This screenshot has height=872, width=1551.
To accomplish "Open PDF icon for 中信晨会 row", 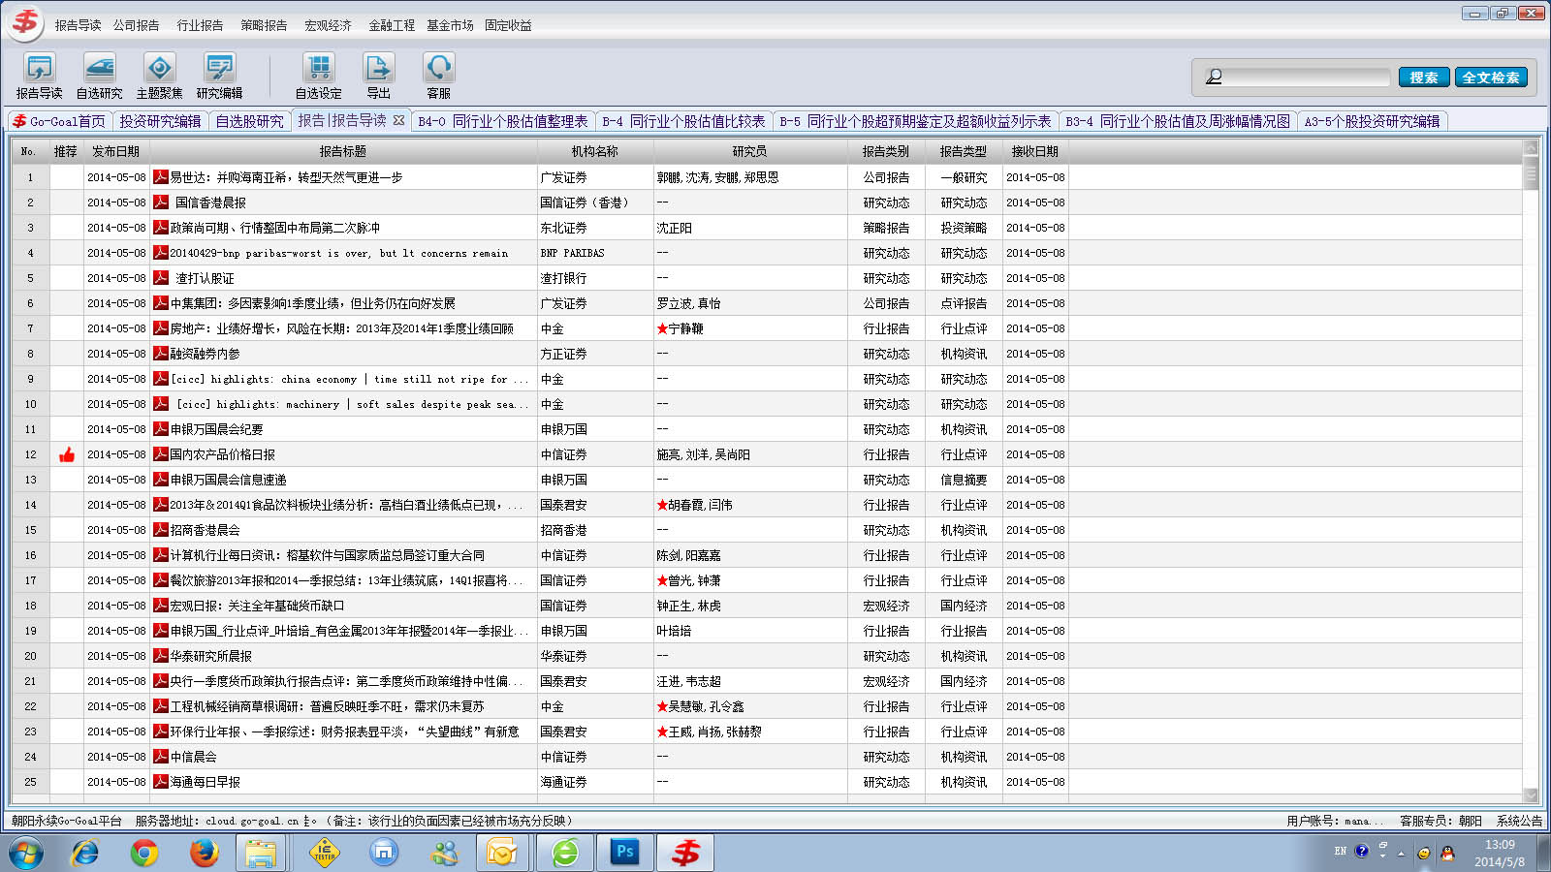I will coord(161,757).
